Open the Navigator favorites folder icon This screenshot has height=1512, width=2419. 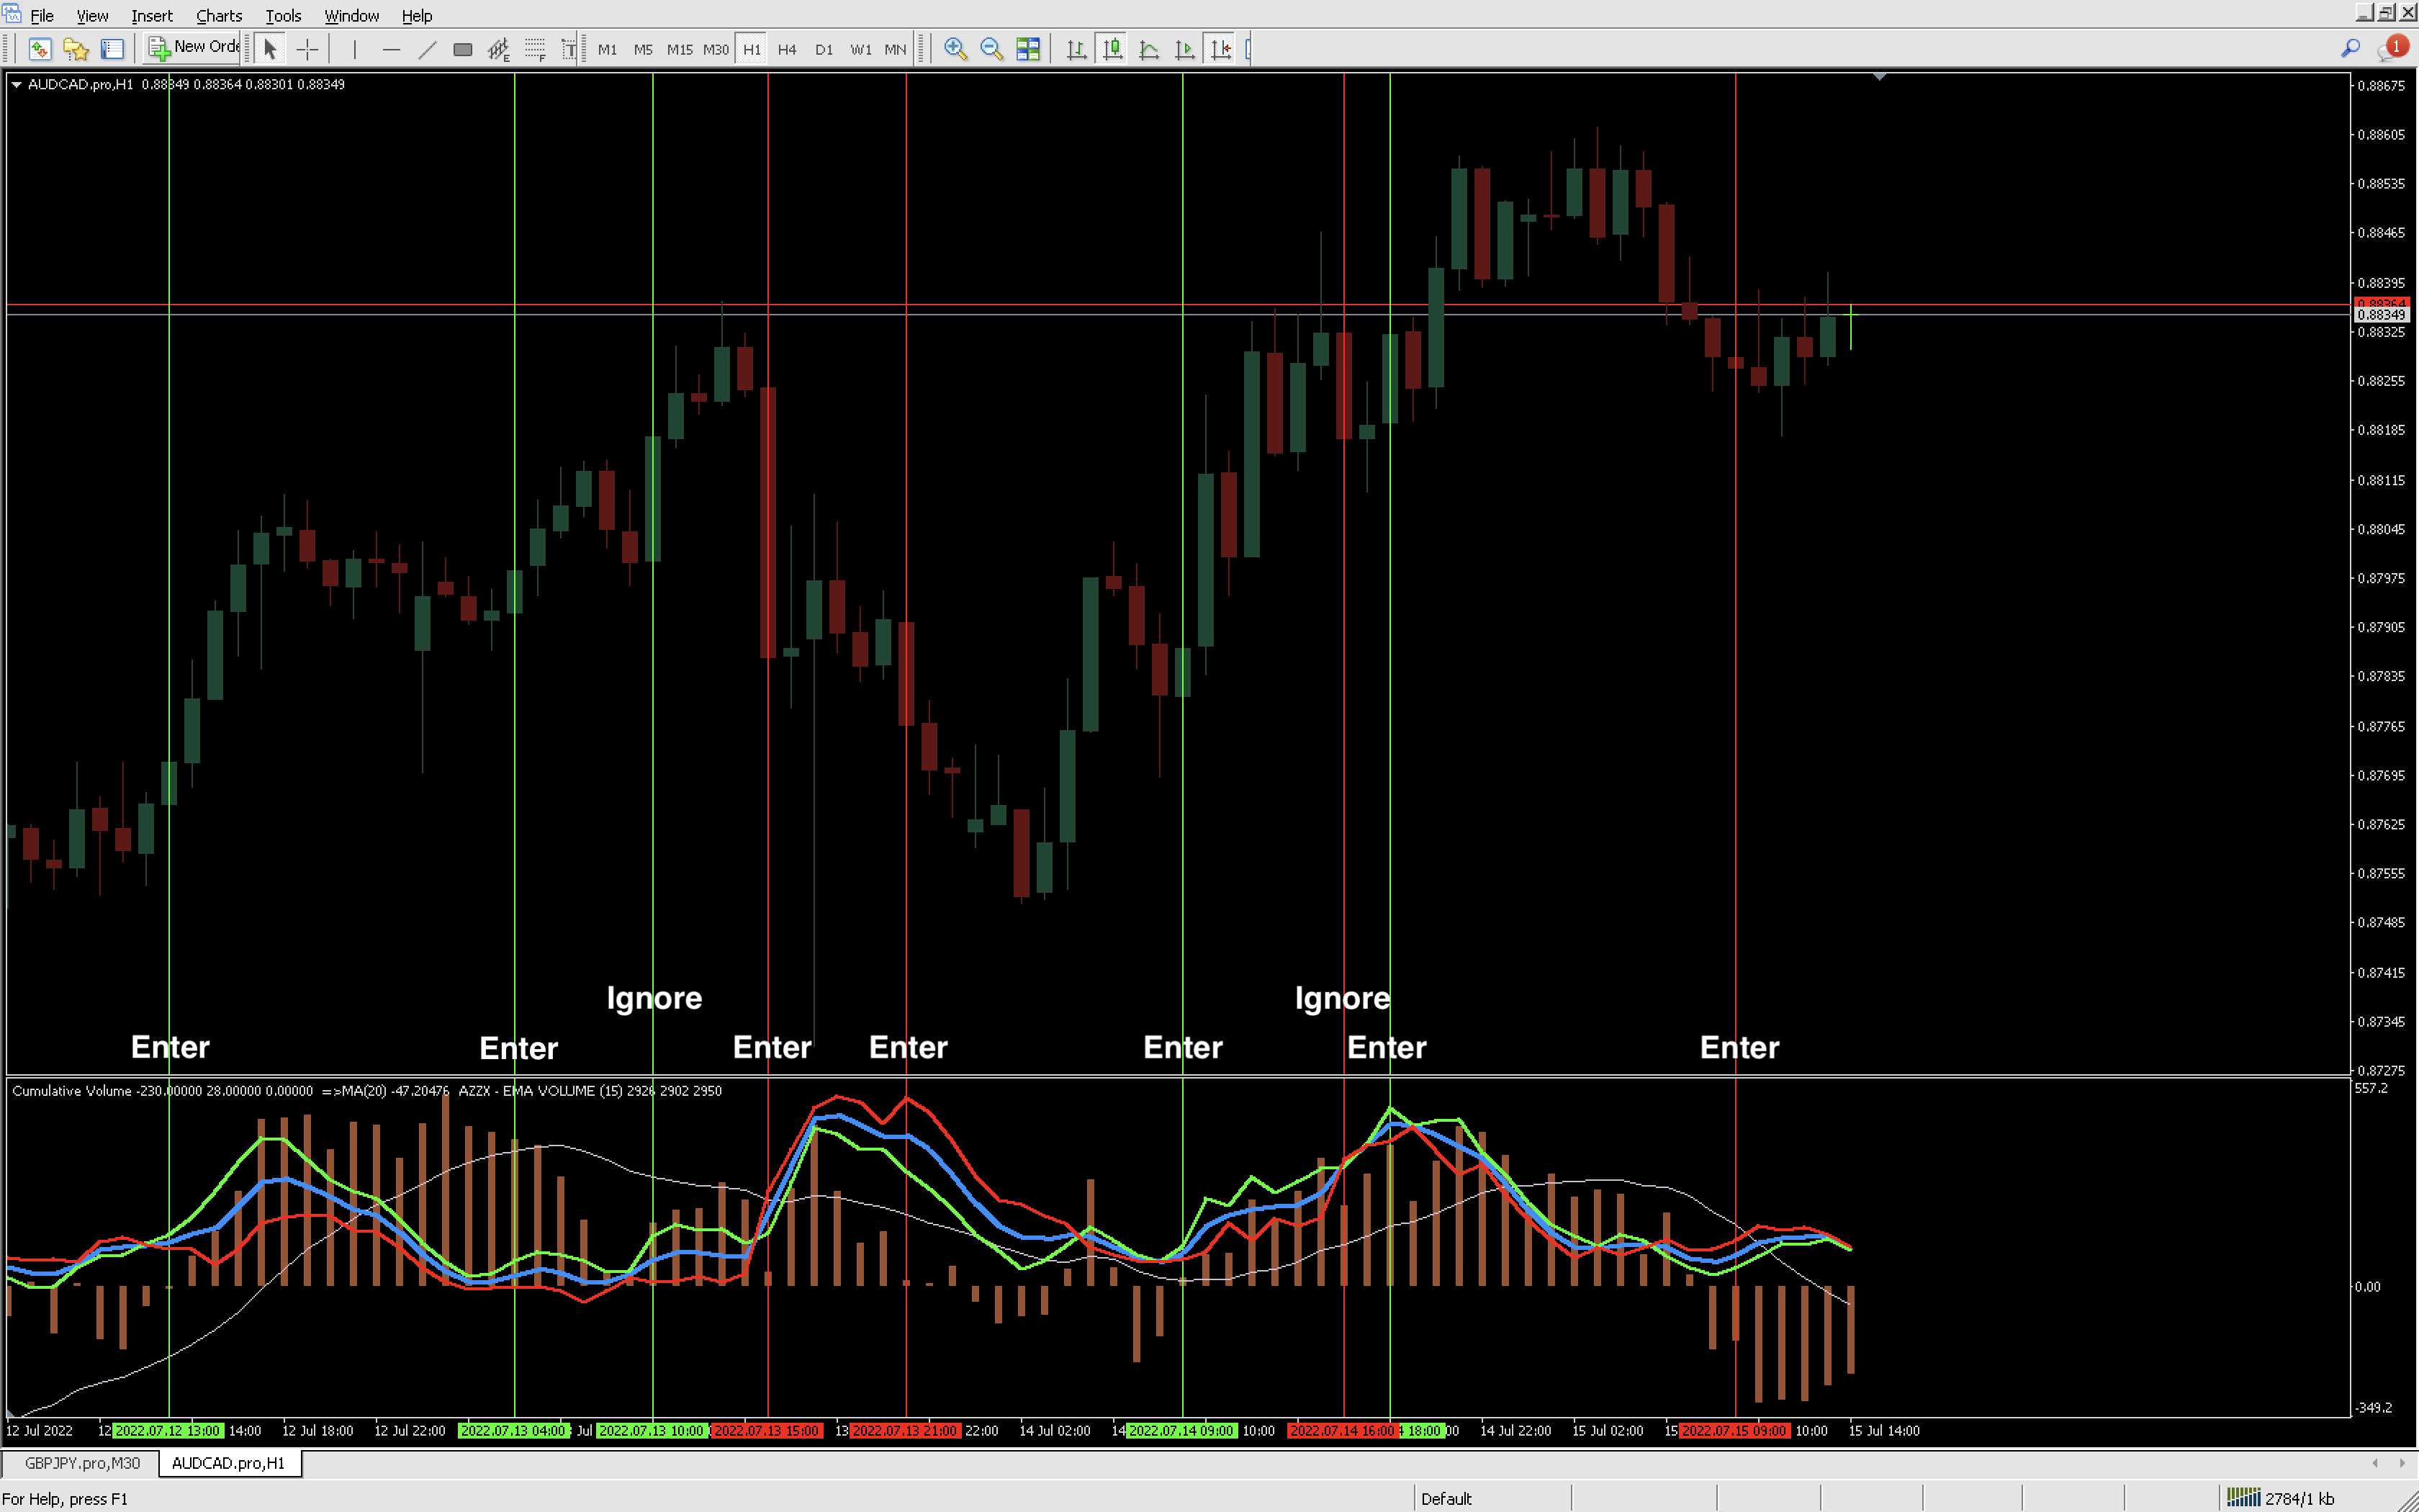tap(76, 48)
